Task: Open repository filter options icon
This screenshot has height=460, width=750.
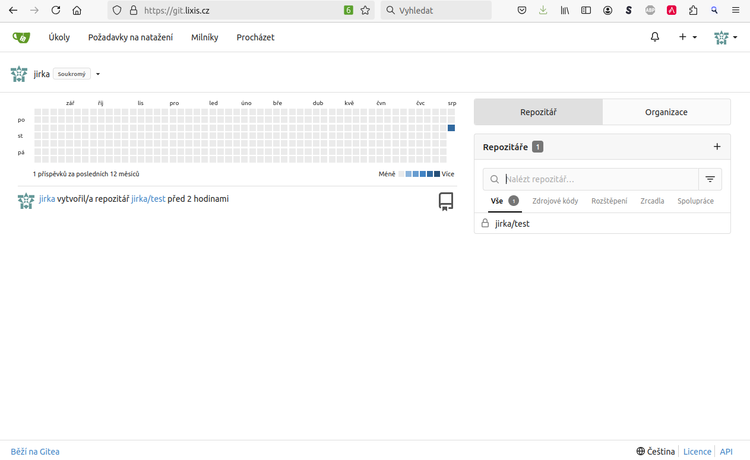Action: coord(710,179)
